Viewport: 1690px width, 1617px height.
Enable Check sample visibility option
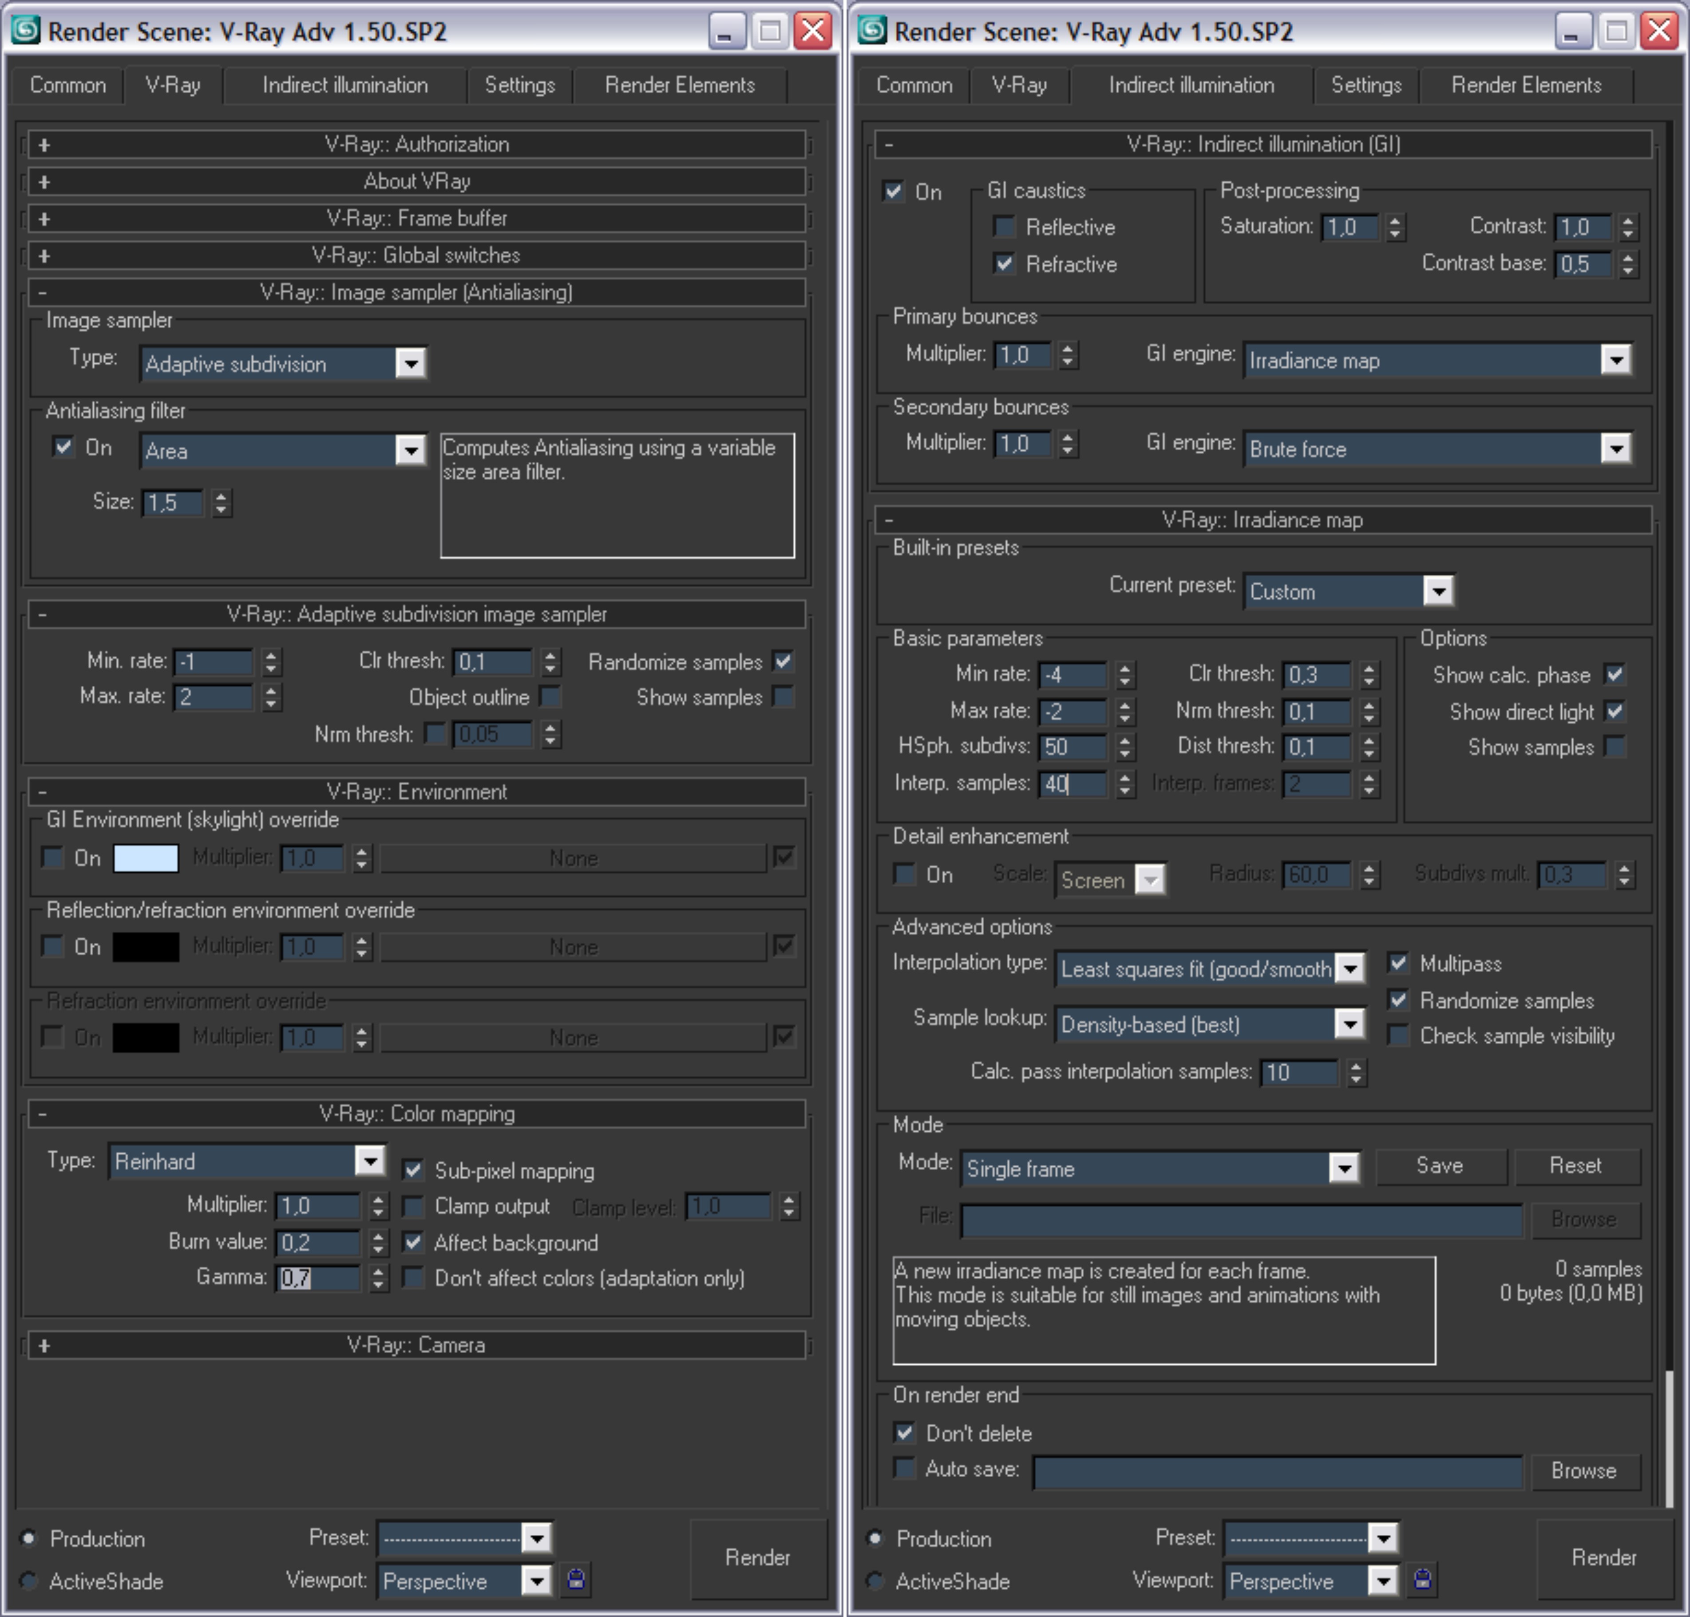(x=1399, y=1035)
